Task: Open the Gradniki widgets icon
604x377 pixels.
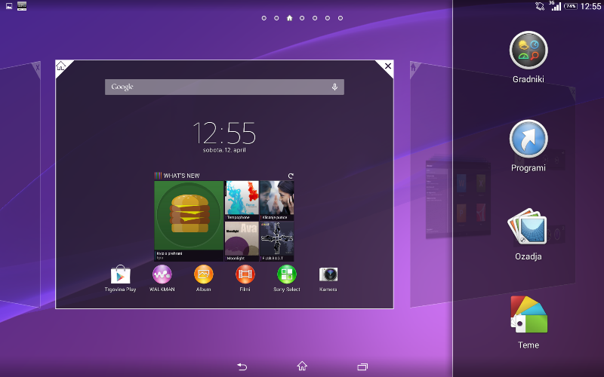Action: point(528,51)
